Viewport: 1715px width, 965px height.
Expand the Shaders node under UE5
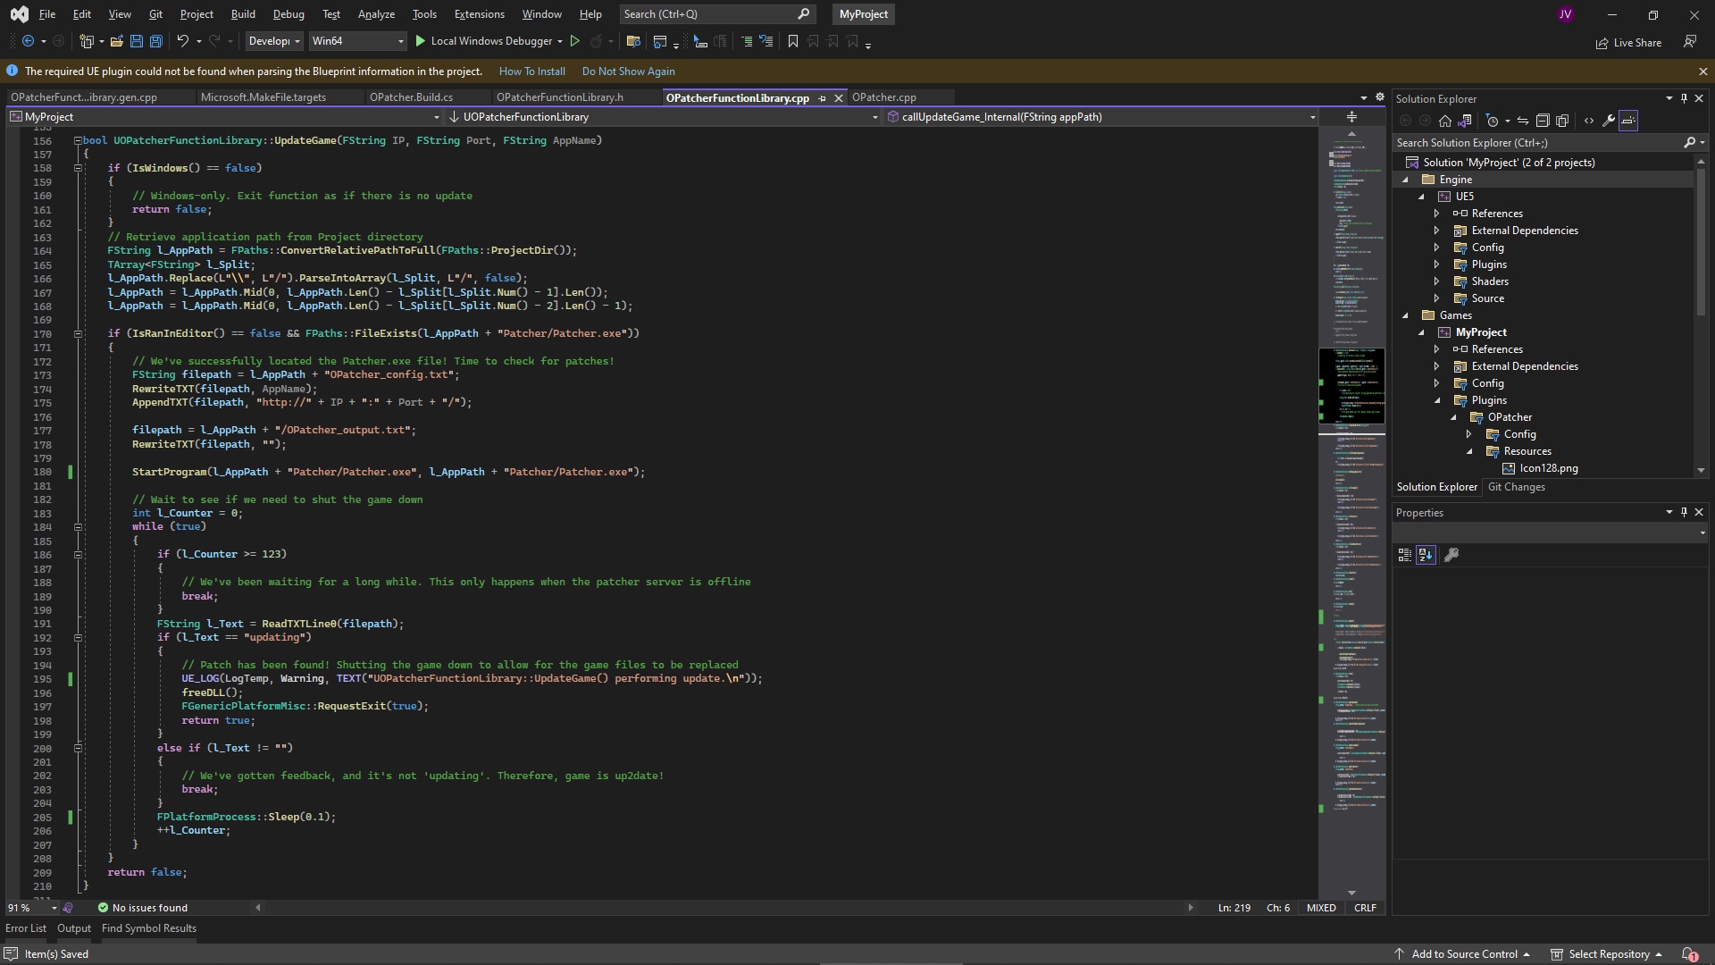click(1436, 281)
